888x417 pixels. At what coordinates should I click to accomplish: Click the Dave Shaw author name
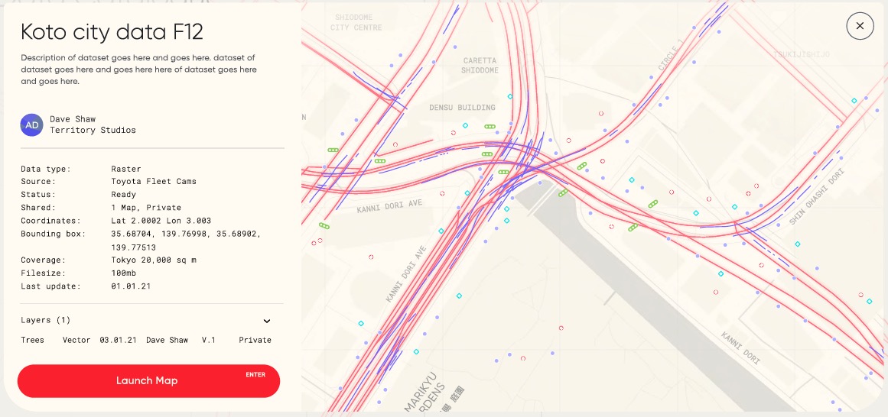point(73,119)
